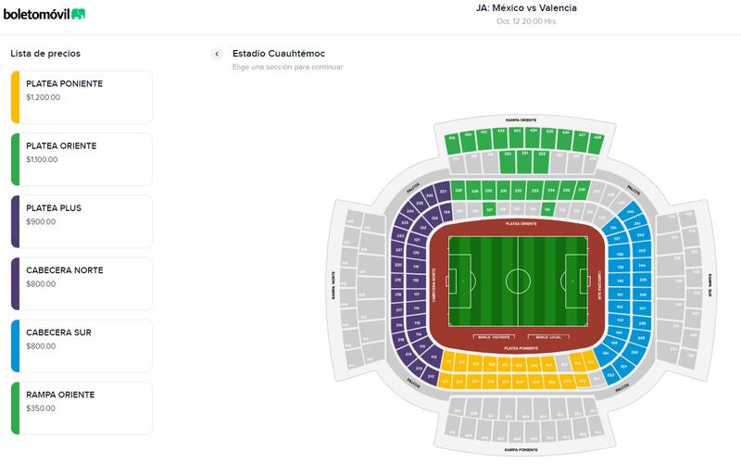Select CABECERA NORTE from the price list
This screenshot has width=741, height=476.
tap(82, 283)
